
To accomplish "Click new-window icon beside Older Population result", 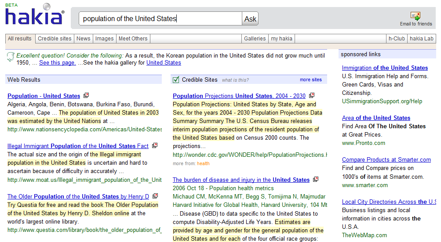I will [155, 196].
